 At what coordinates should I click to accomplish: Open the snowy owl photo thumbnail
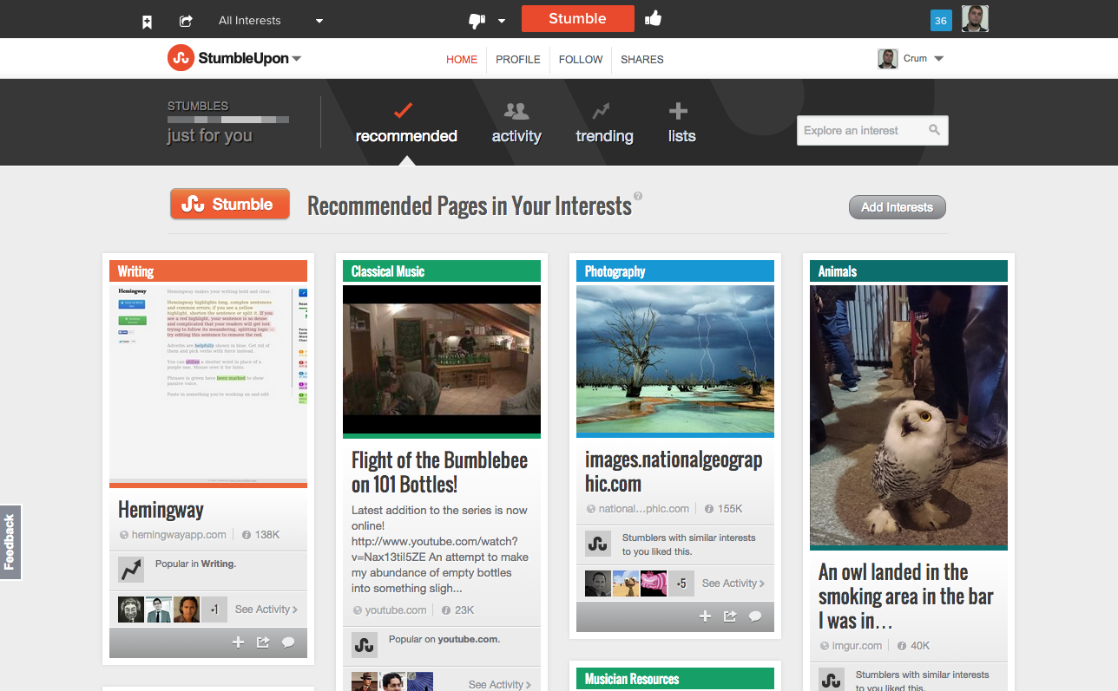click(909, 415)
